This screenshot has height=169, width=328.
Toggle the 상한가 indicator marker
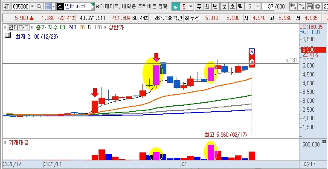tap(105, 27)
